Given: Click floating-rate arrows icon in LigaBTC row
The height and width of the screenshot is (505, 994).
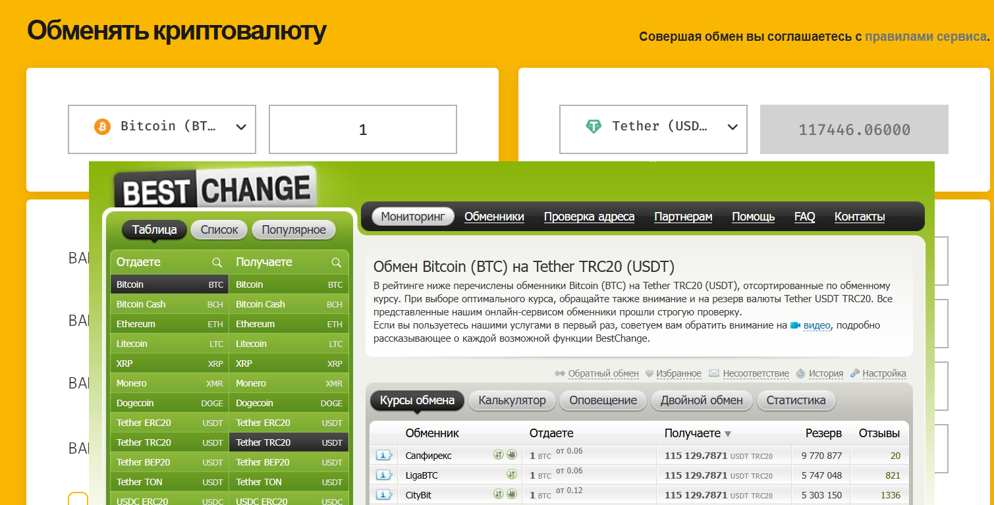Looking at the screenshot, I should coord(512,474).
